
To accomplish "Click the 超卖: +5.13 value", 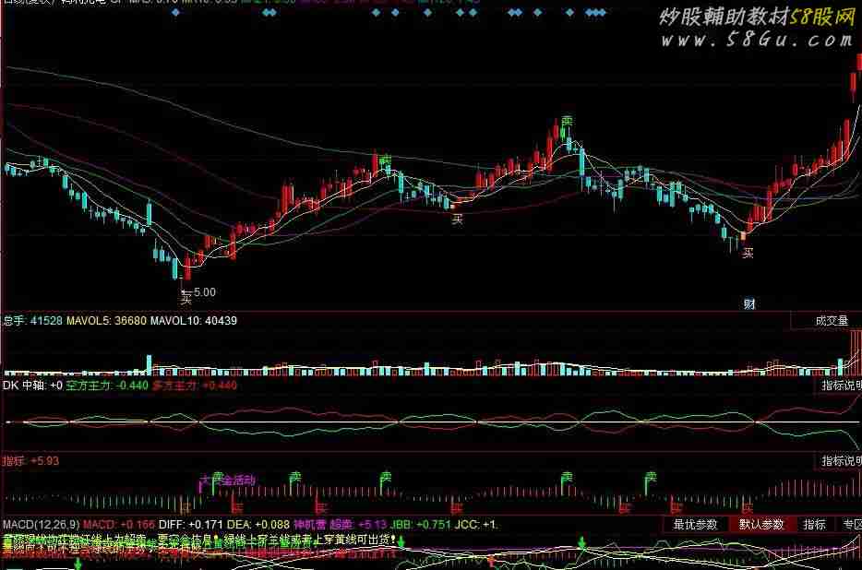I will (x=358, y=525).
